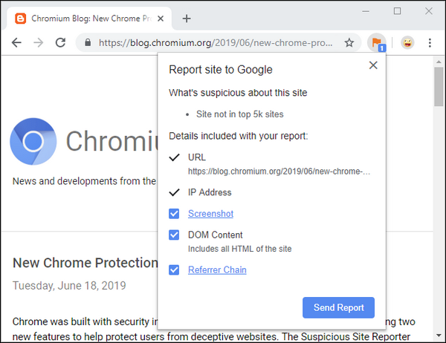Toggle the DOM Content checkbox

tap(174, 235)
